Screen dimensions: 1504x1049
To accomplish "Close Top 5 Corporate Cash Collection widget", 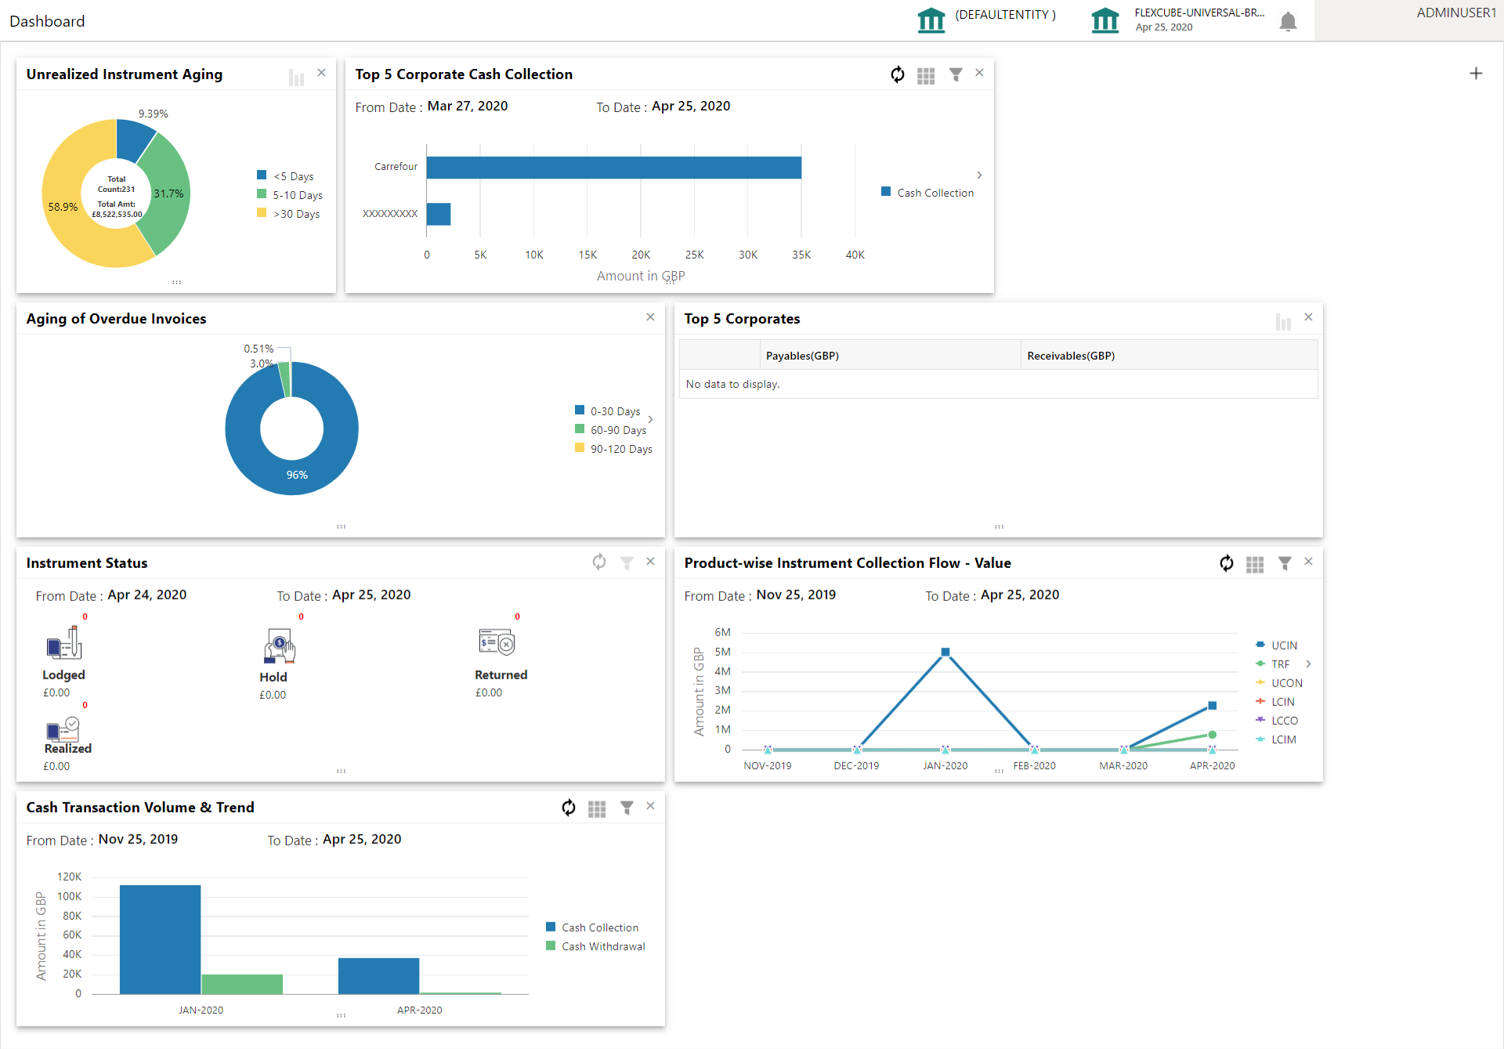I will [x=979, y=73].
